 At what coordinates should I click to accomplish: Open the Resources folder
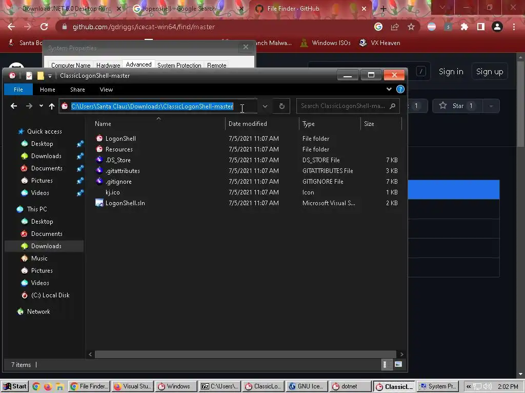pos(119,149)
